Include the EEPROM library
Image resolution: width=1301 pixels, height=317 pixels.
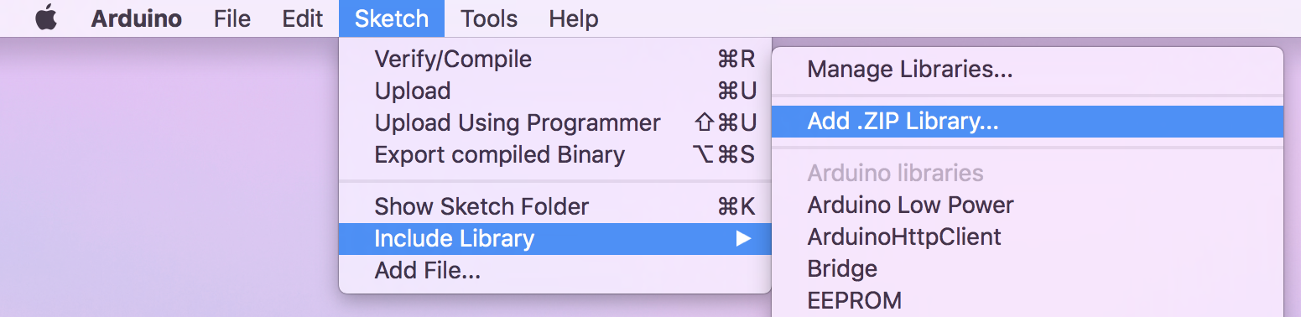pyautogui.click(x=1028, y=299)
